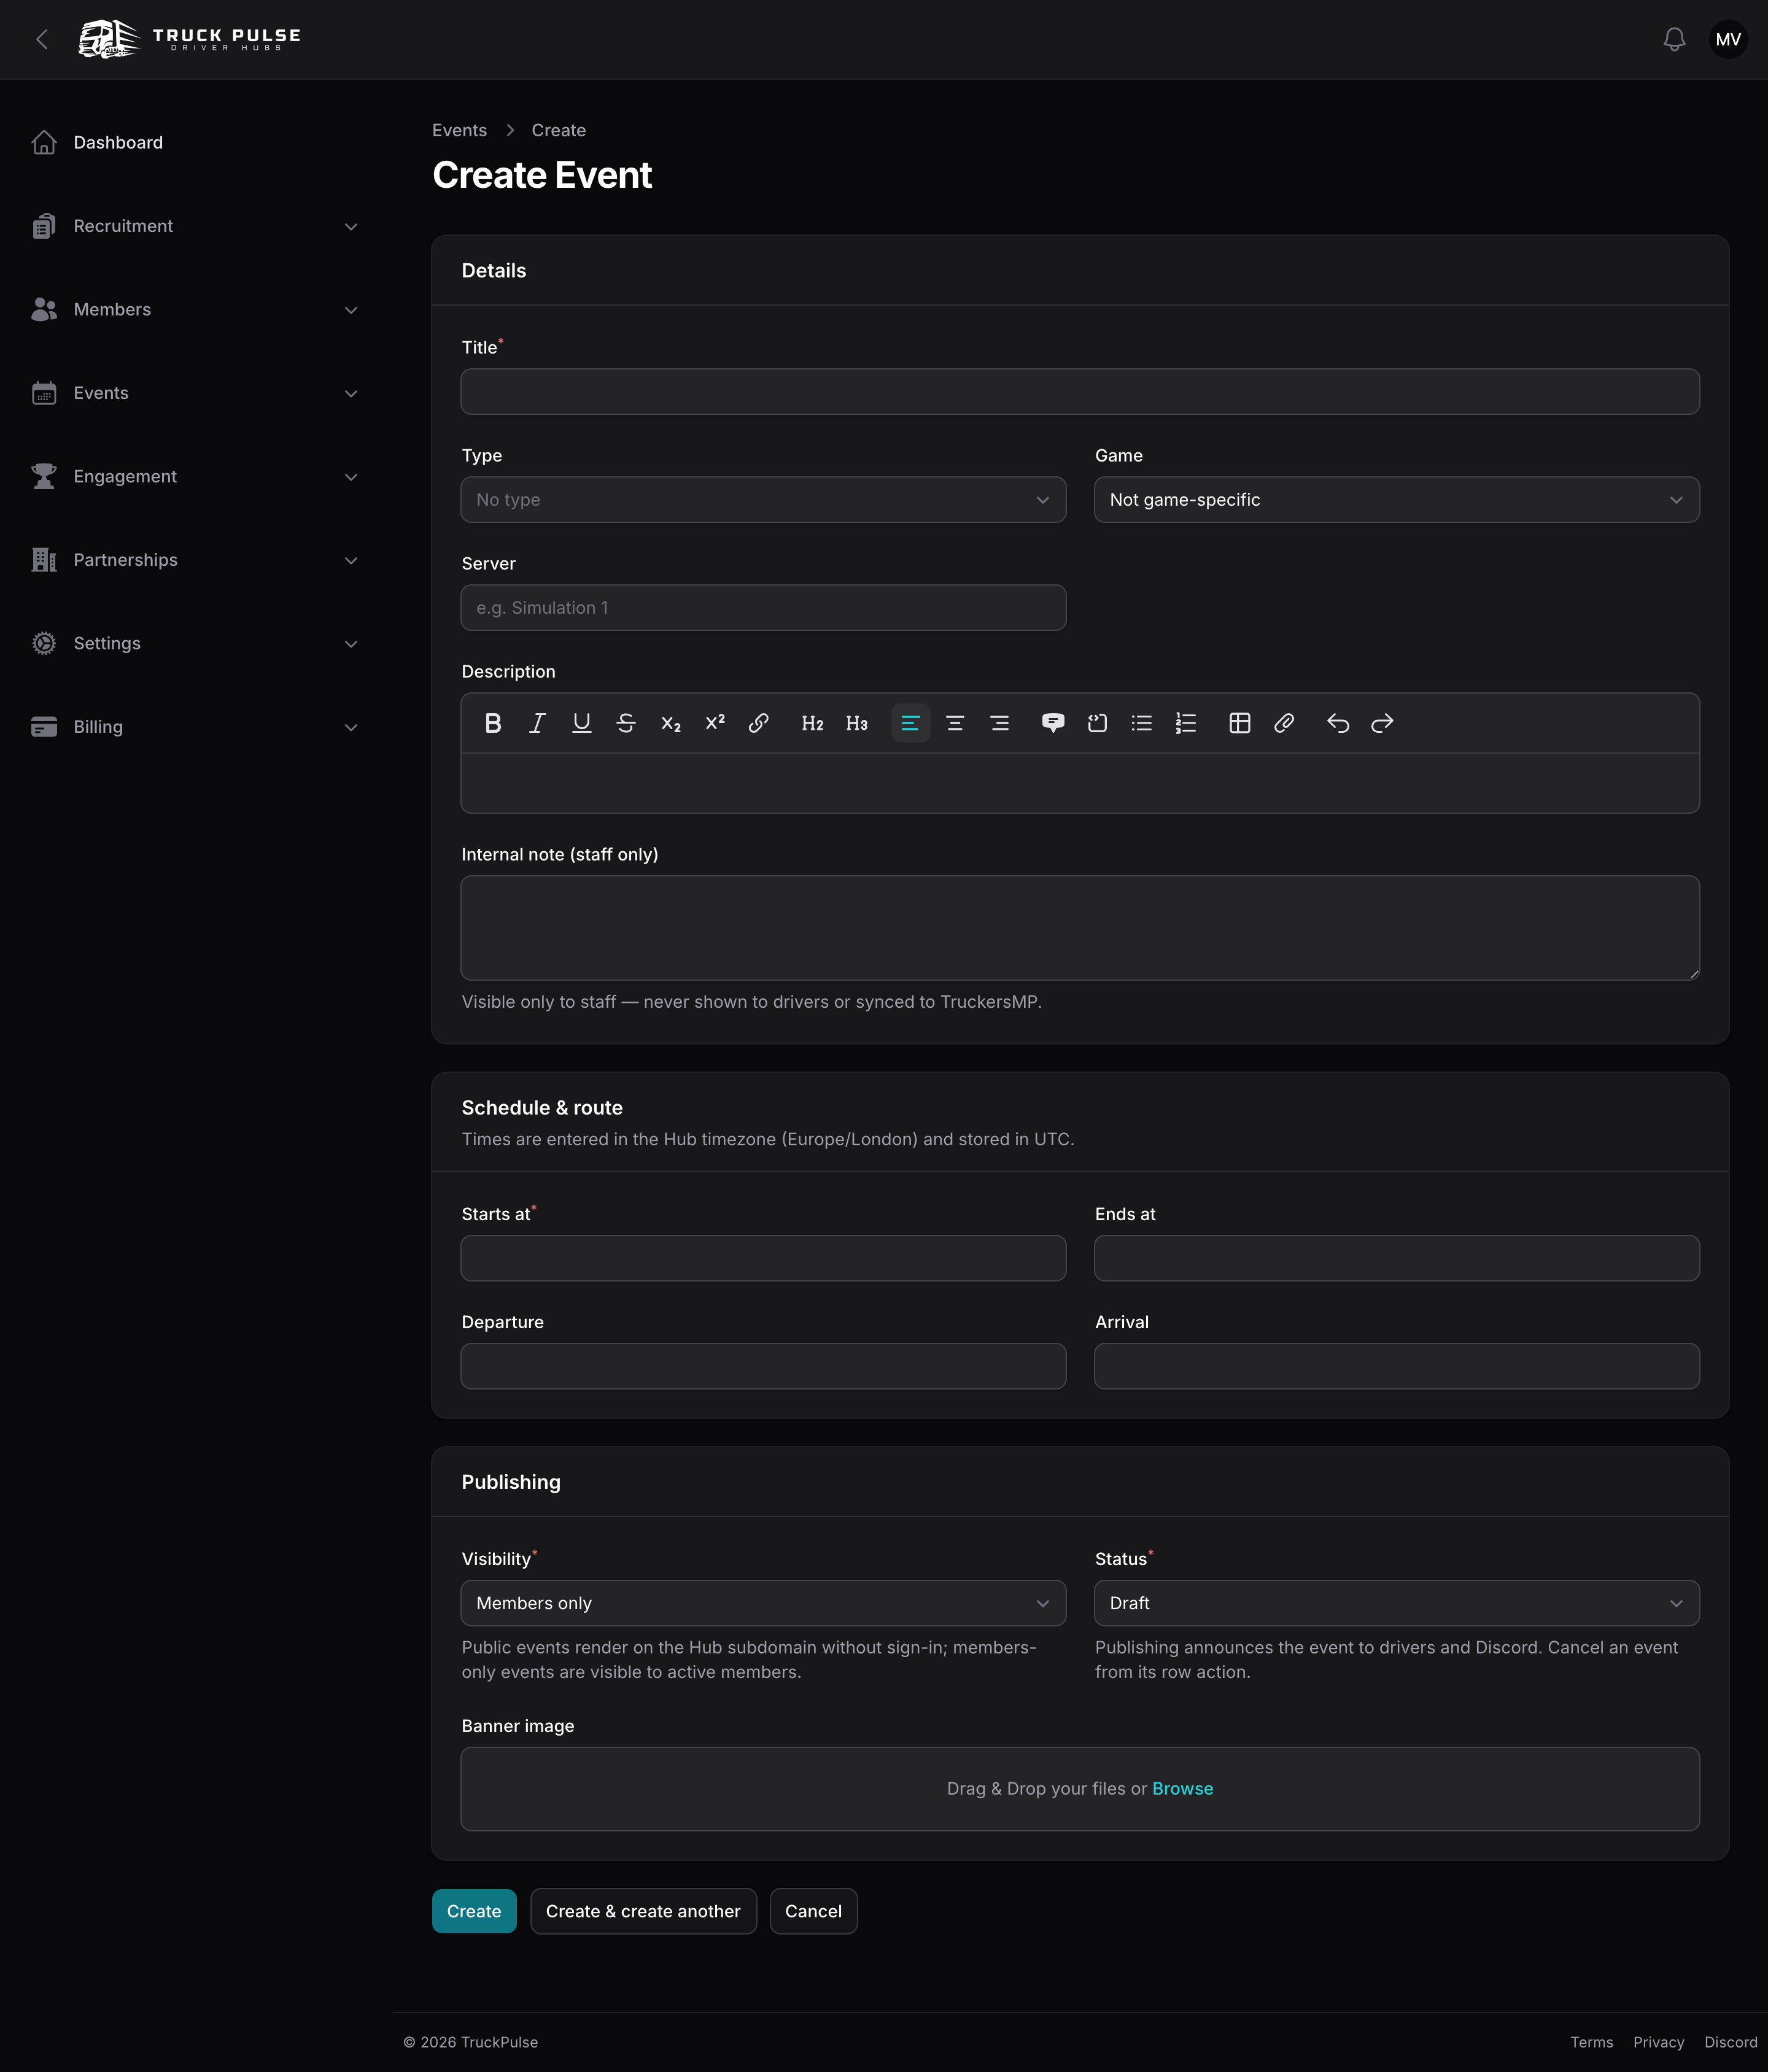Viewport: 1768px width, 2072px height.
Task: Focus the Departure input field
Action: pyautogui.click(x=763, y=1366)
